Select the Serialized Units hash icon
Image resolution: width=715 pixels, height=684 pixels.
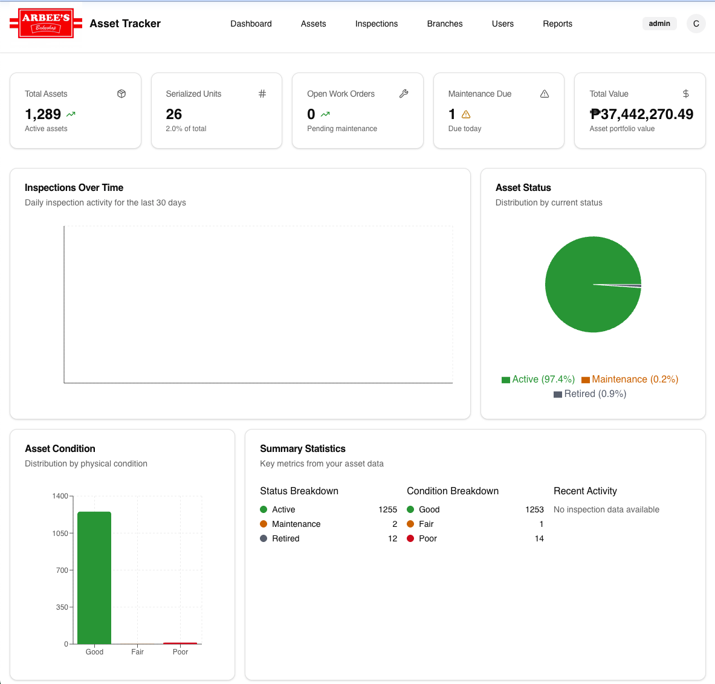click(x=262, y=94)
